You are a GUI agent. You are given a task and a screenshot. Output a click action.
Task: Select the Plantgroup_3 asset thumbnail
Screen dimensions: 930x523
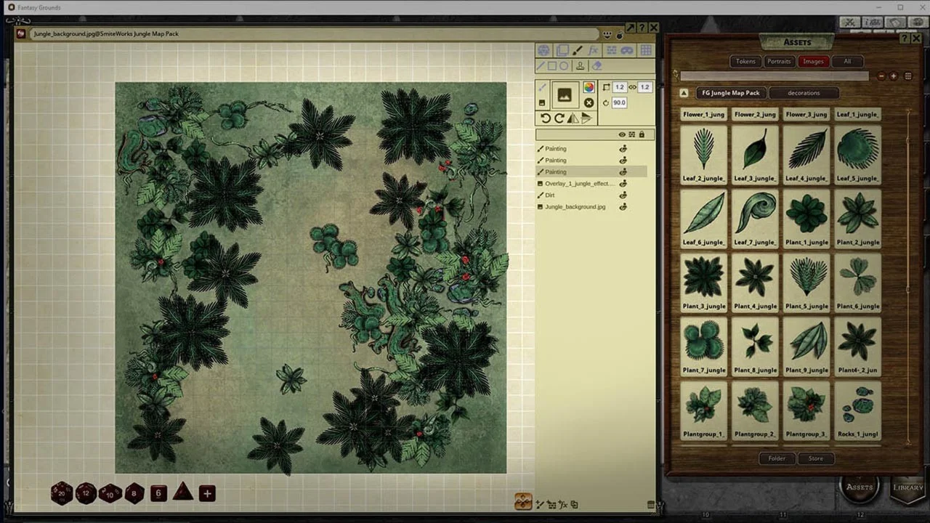pyautogui.click(x=806, y=409)
